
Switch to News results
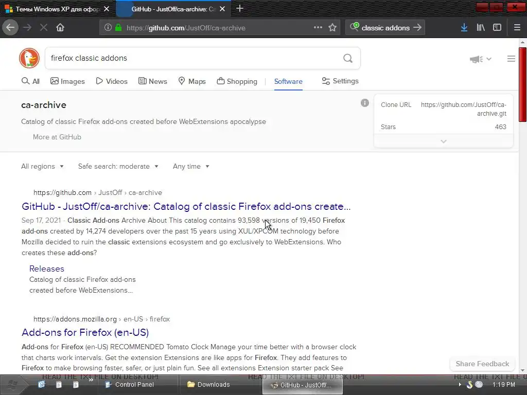(152, 81)
